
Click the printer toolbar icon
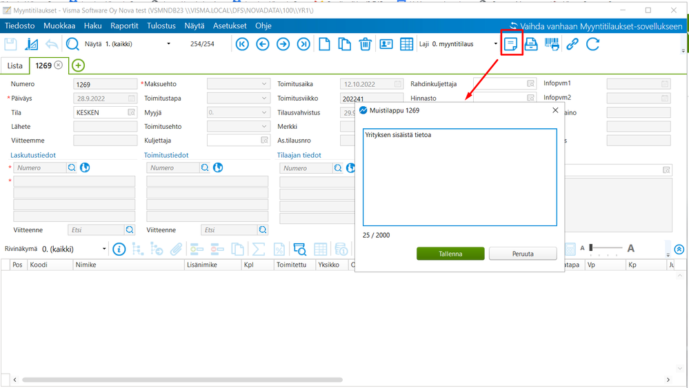coord(531,44)
